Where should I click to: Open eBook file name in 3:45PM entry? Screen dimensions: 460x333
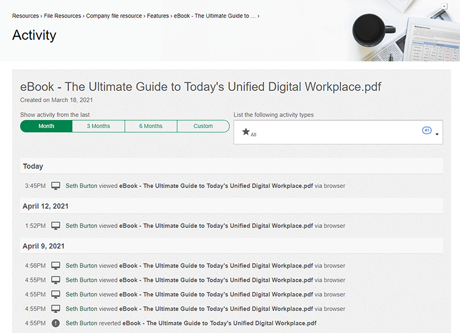click(216, 186)
